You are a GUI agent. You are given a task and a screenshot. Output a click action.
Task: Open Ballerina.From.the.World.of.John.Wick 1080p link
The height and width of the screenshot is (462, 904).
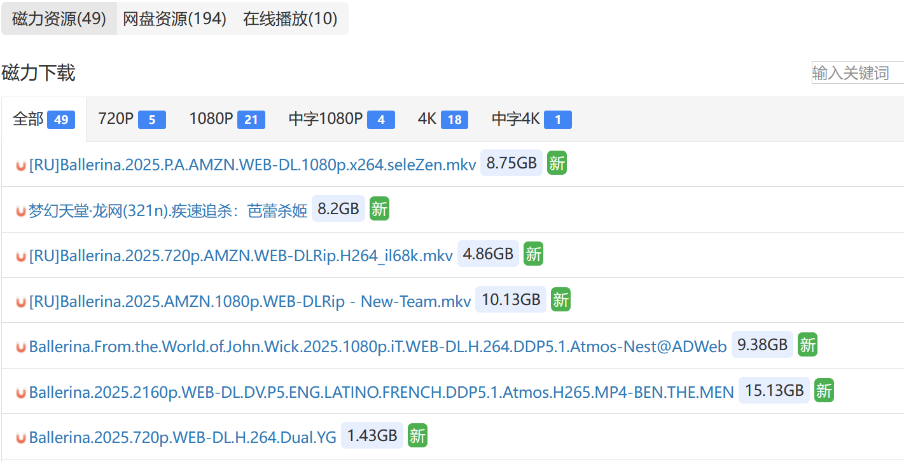378,347
